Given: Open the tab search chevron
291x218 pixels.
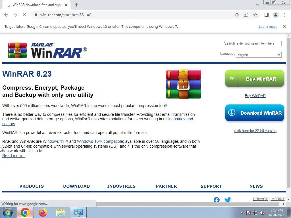Looking at the screenshot, I should tap(257, 5).
